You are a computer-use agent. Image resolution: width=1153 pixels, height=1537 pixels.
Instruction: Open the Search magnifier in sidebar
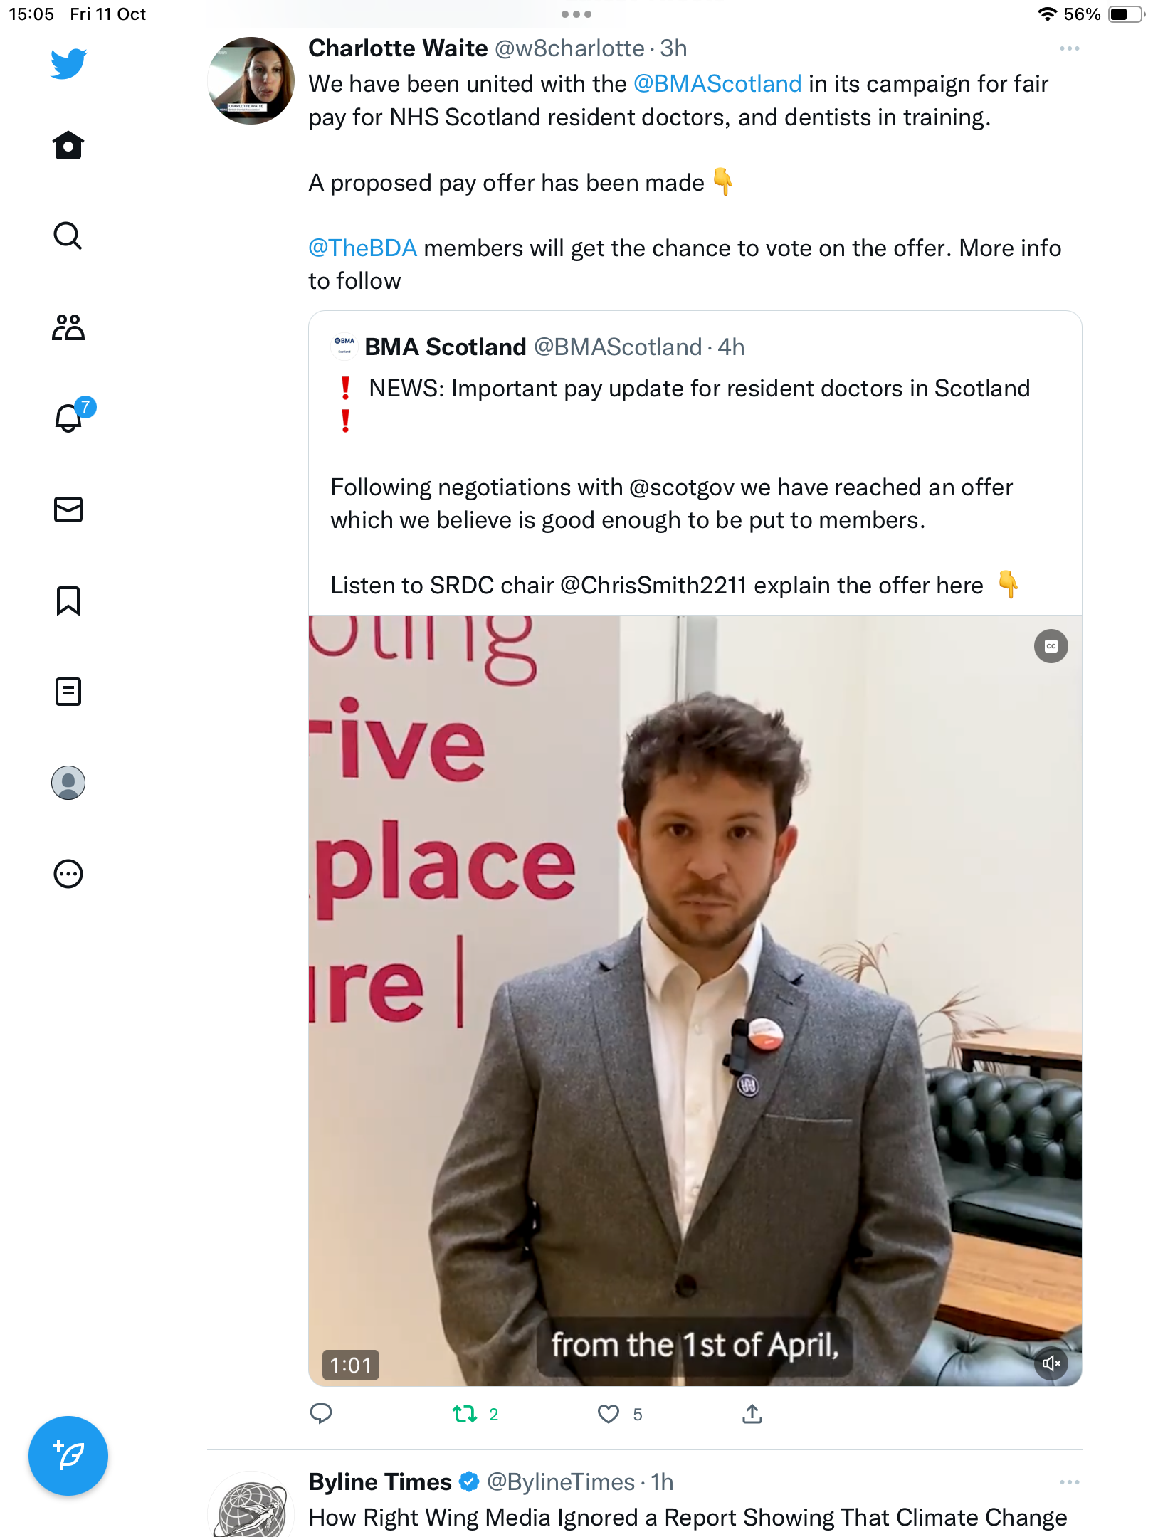pyautogui.click(x=68, y=236)
